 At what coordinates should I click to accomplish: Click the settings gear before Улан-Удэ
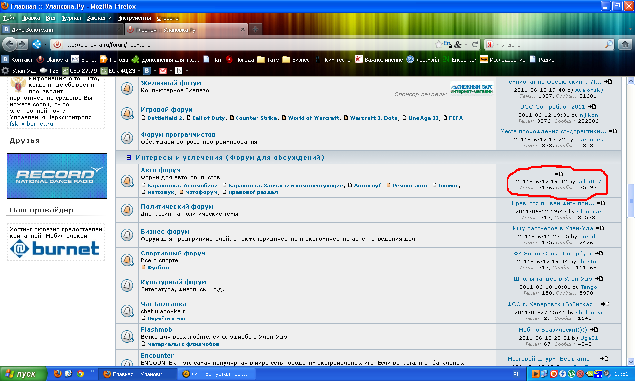click(6, 71)
